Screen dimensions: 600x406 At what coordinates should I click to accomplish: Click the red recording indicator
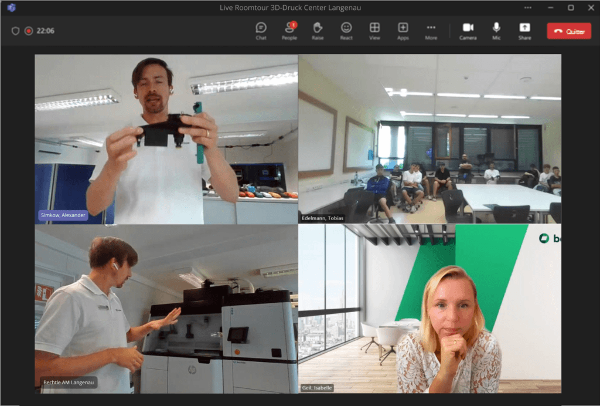(x=28, y=31)
